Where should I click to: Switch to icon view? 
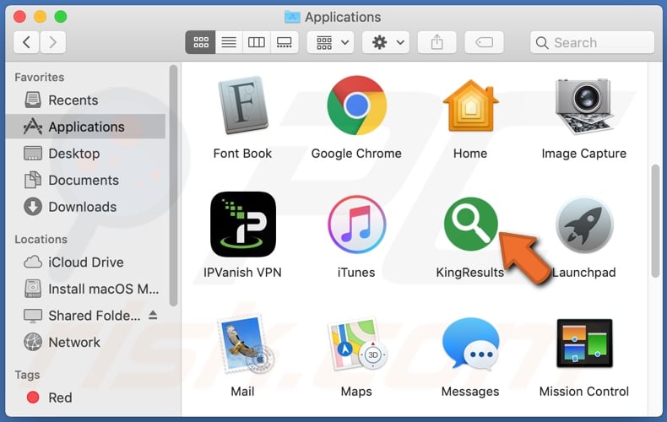click(201, 42)
